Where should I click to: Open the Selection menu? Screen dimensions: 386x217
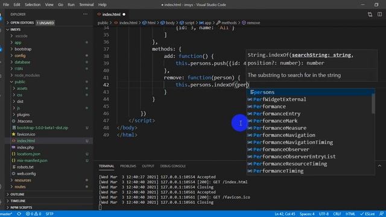tap(33, 5)
